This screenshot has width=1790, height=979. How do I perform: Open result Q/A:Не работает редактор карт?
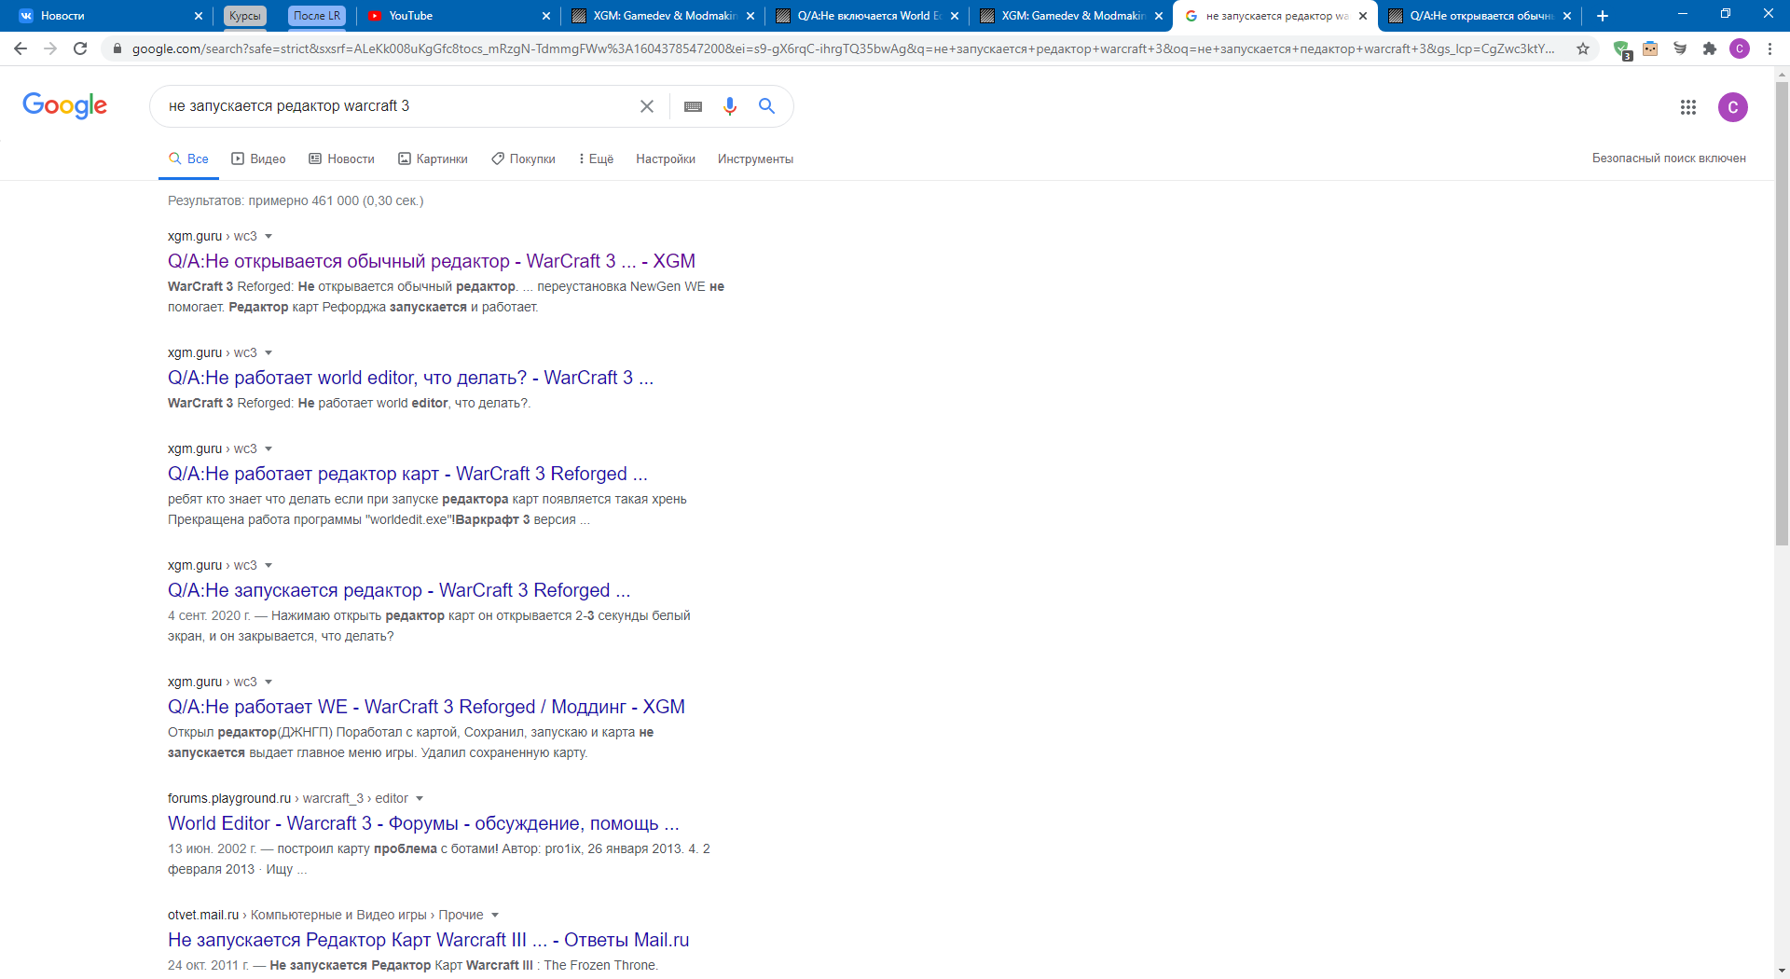pos(407,475)
